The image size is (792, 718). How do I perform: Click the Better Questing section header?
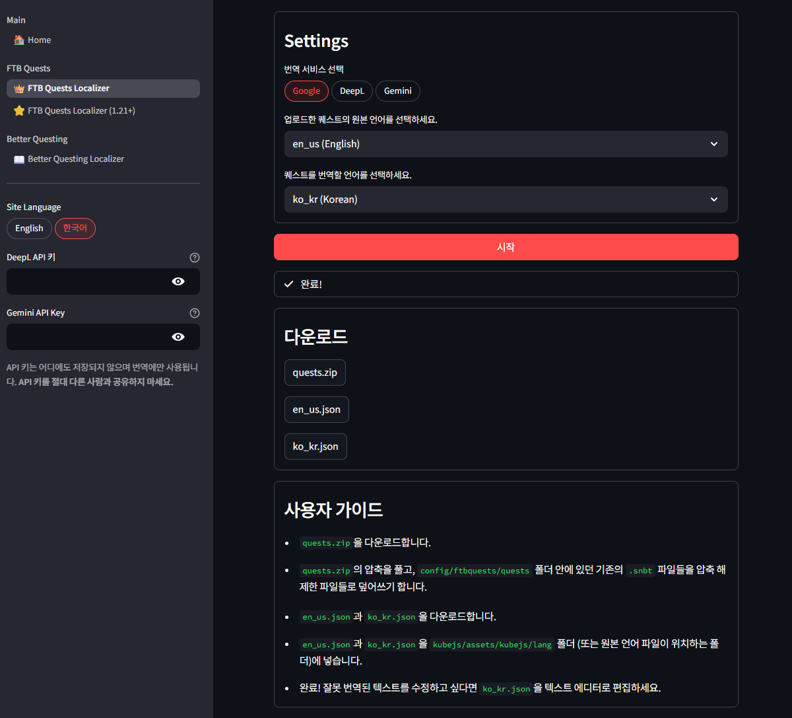pos(37,139)
